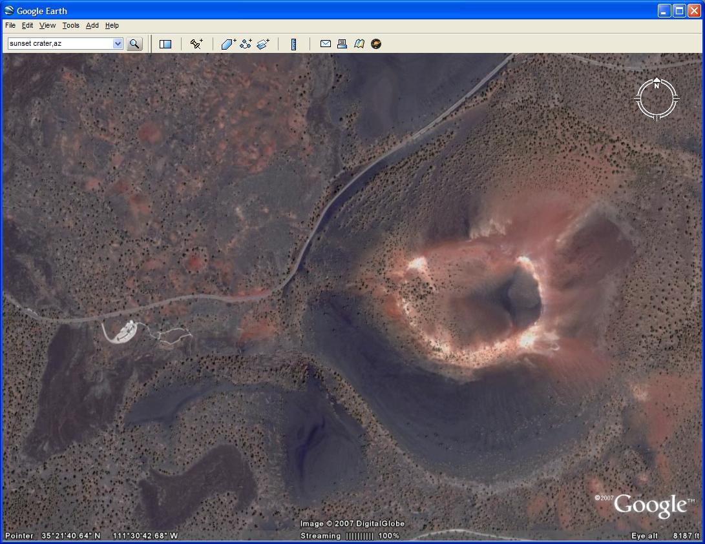Add an image overlay
The image size is (705, 544).
click(x=262, y=44)
